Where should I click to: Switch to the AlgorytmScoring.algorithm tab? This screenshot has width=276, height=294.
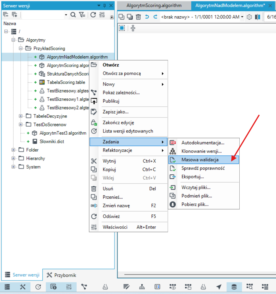coord(154,6)
